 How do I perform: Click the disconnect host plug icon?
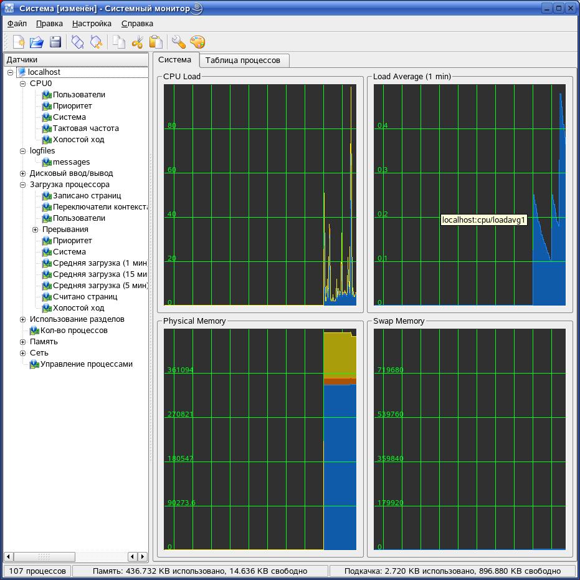tap(97, 42)
